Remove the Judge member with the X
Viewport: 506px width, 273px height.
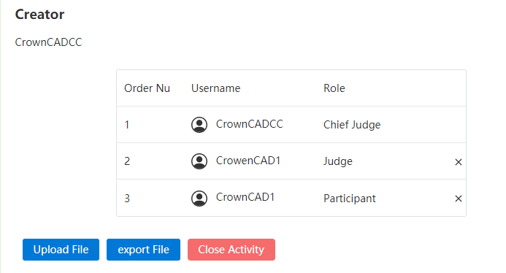tap(459, 161)
